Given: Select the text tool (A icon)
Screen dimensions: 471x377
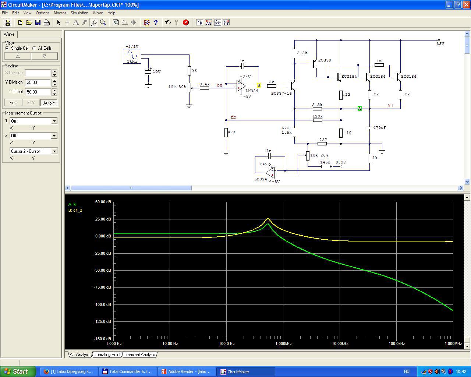Looking at the screenshot, I should pos(76,22).
